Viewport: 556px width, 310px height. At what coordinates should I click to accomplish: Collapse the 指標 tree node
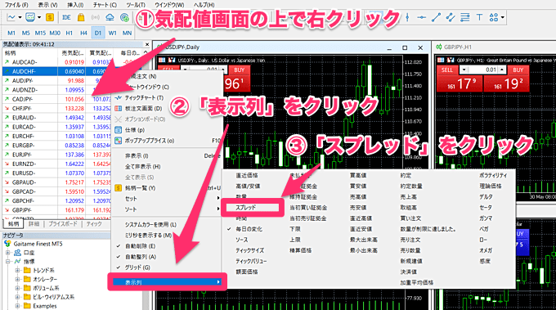coord(8,262)
